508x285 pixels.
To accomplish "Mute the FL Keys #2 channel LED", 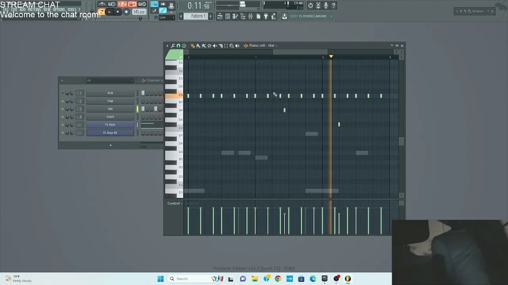I will pos(62,133).
